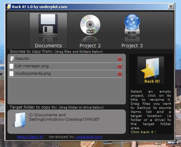Close the Back it! window
The image size is (181, 147).
[171, 6]
